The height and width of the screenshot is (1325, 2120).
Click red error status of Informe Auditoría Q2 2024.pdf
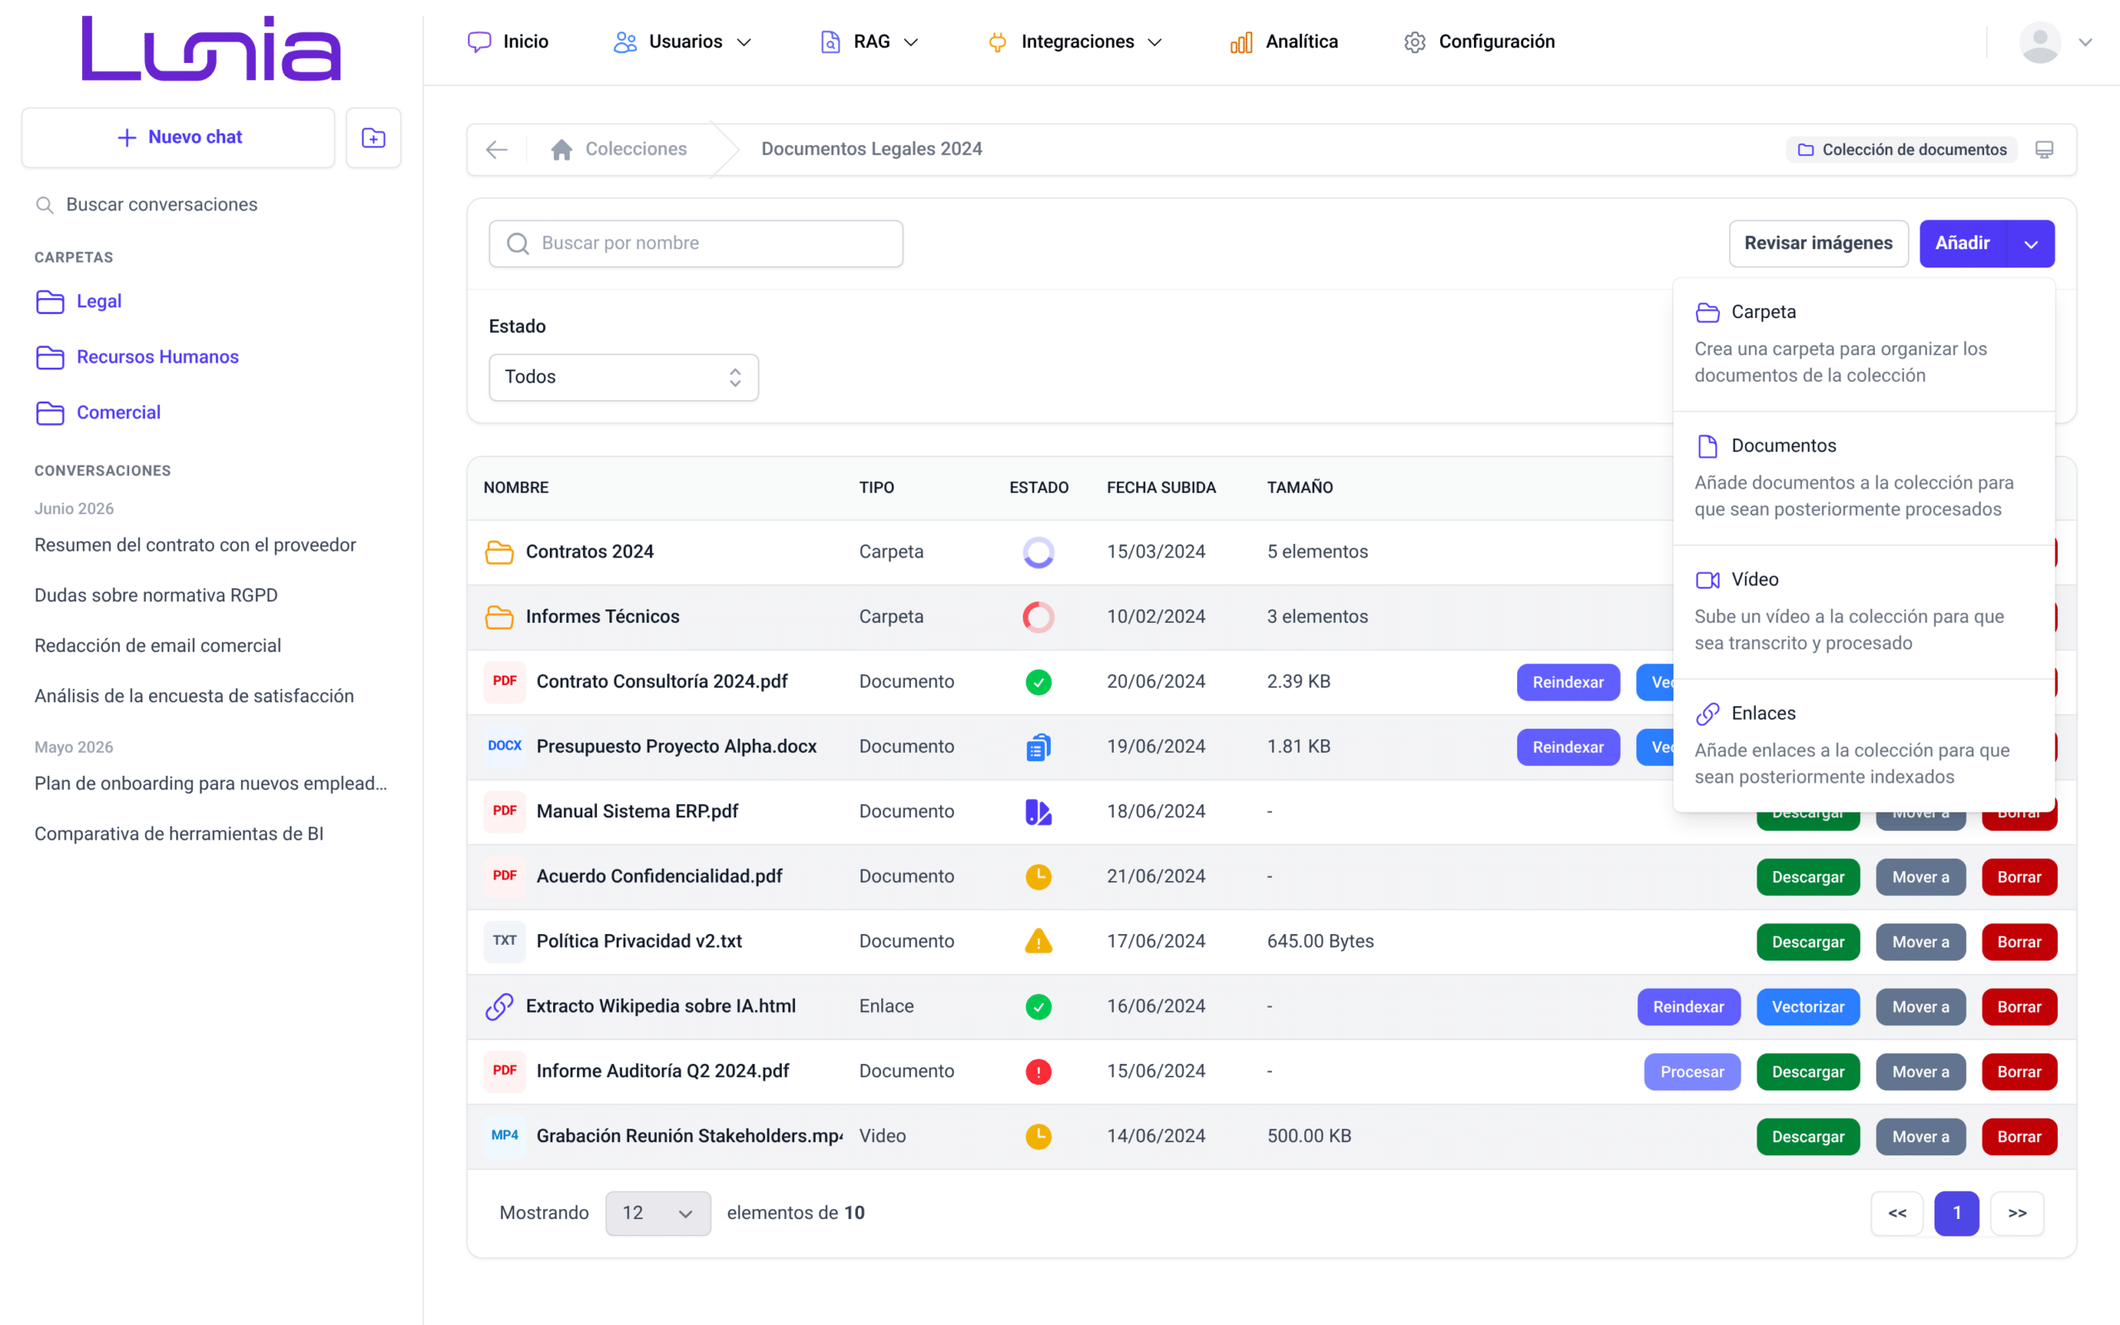[x=1038, y=1071]
